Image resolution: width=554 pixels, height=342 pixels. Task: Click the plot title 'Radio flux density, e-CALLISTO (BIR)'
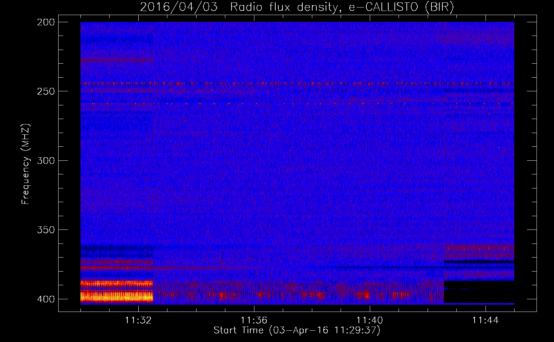(x=342, y=7)
